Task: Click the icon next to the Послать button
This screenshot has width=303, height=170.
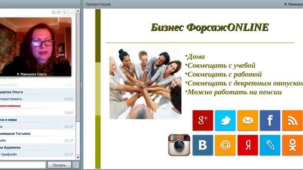Action: [76, 165]
